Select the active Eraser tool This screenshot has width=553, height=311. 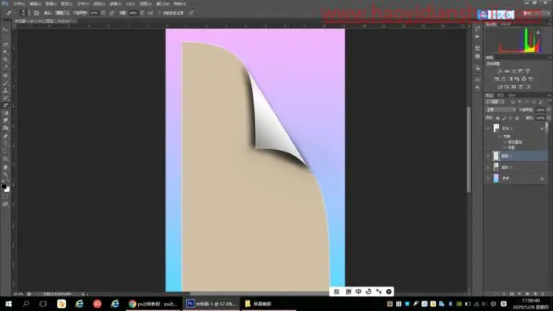coord(5,105)
